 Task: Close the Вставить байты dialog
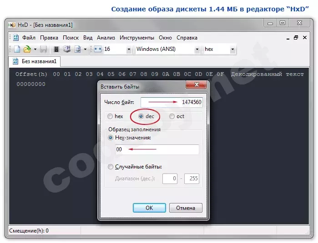[197, 84]
